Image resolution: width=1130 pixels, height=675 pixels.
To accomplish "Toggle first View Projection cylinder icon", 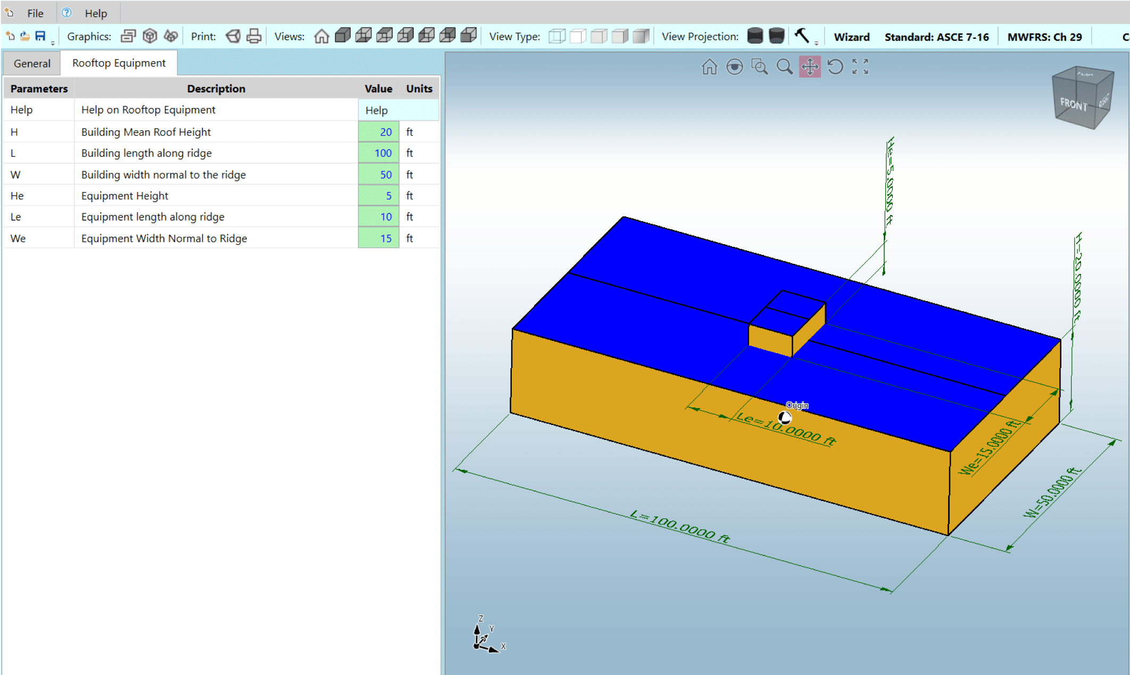I will click(x=755, y=36).
